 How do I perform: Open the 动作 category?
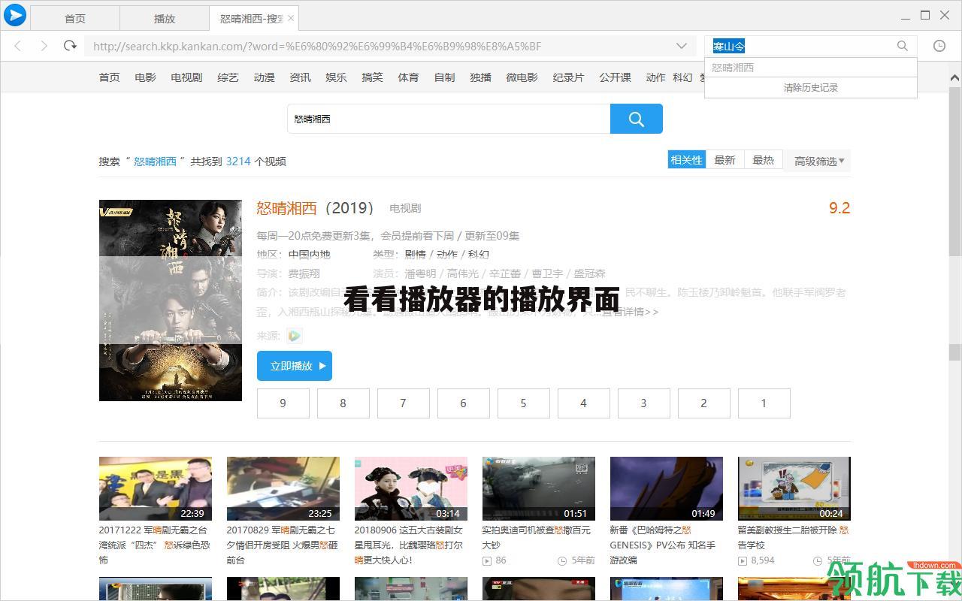655,77
